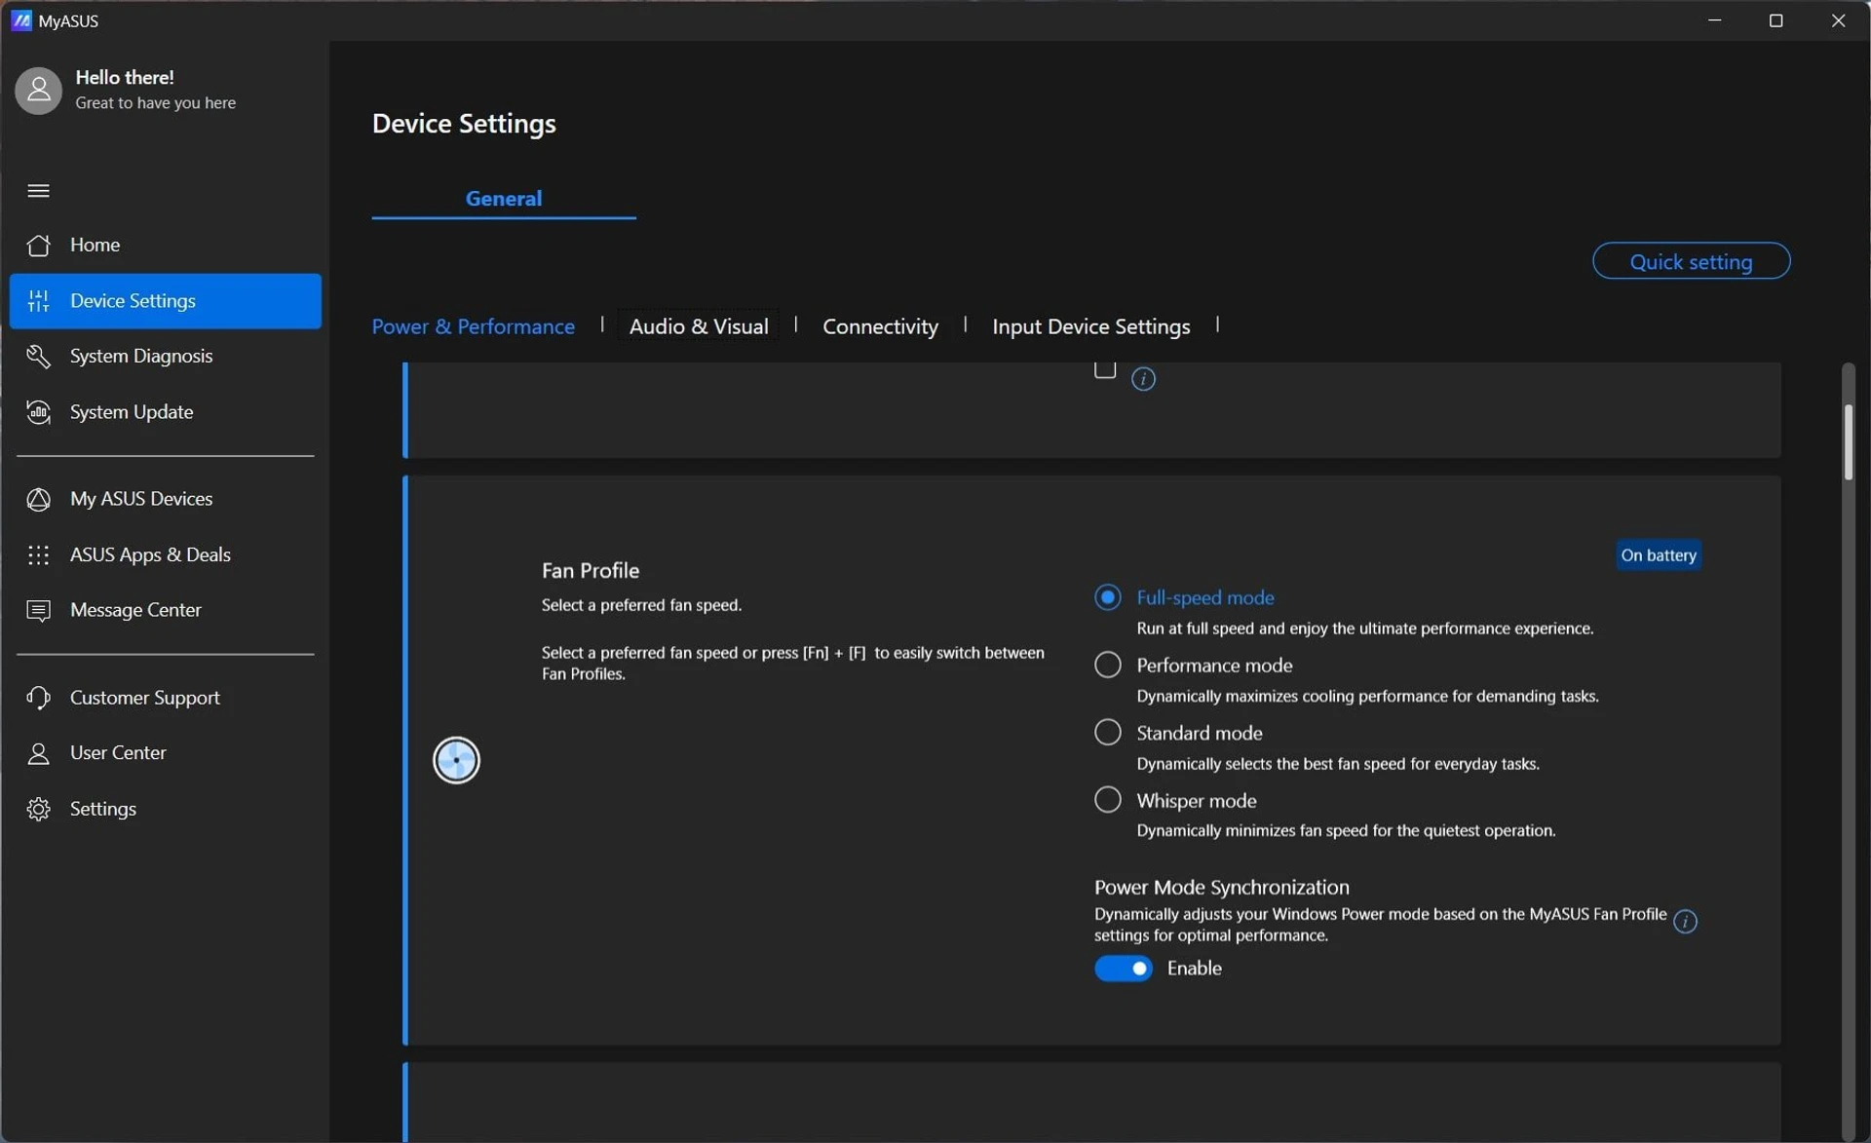1871x1143 pixels.
Task: Collapse sidebar with hamburger menu icon
Action: [39, 191]
